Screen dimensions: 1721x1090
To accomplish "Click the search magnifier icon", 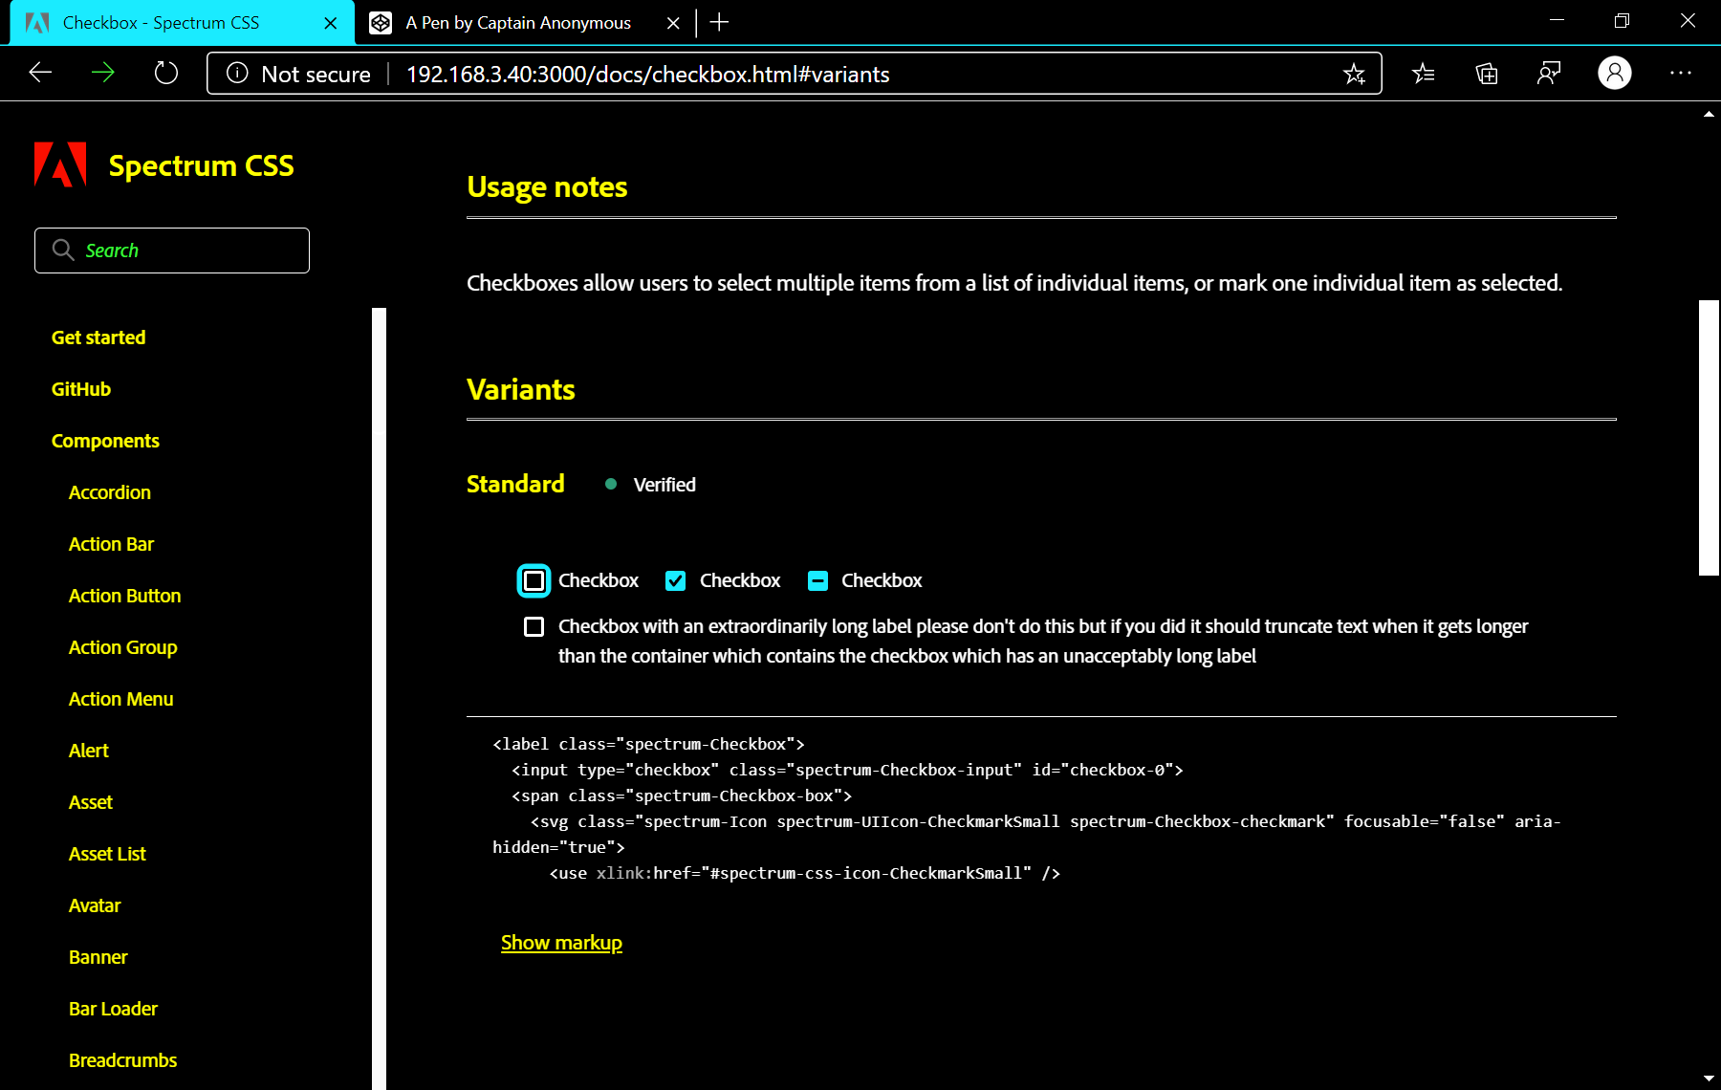I will coord(63,250).
